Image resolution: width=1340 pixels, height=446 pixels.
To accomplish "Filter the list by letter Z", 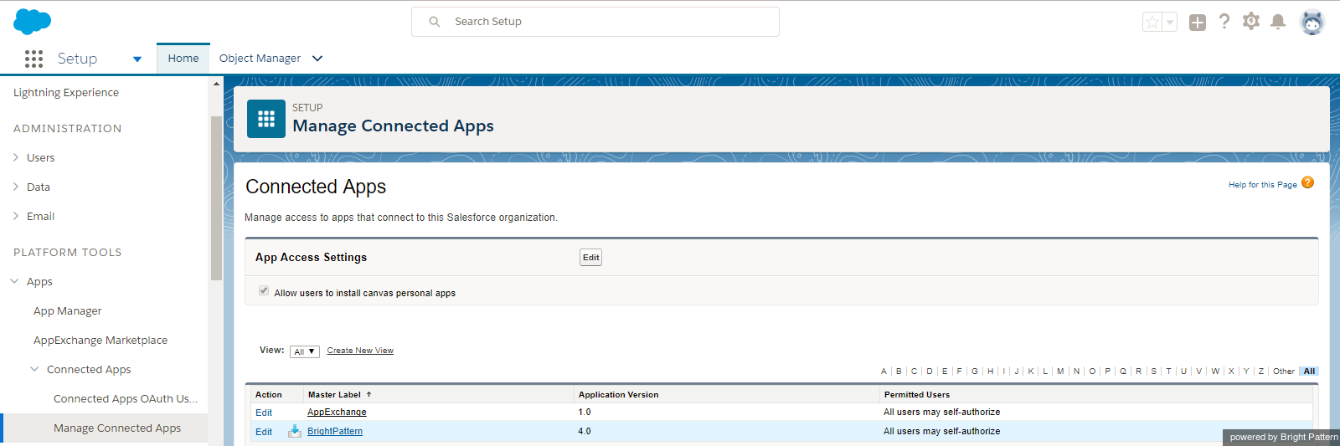I will click(x=1261, y=371).
